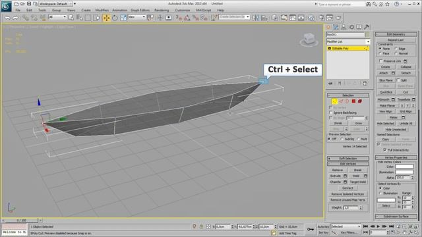
Task: Open the Modifier List dropdown
Action: coord(348,41)
